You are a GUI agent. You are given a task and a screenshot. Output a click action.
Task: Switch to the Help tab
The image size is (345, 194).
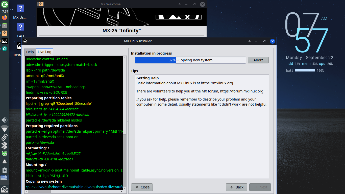point(30,52)
